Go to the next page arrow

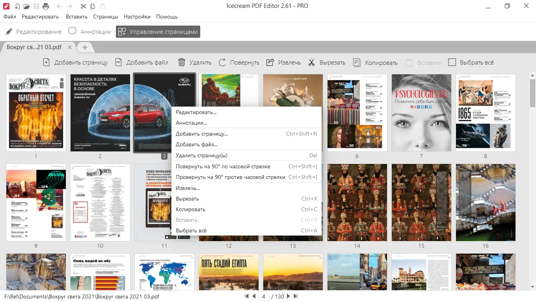click(x=288, y=296)
